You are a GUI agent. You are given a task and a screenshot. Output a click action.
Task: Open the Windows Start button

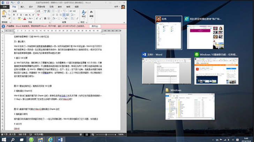[4, 140]
